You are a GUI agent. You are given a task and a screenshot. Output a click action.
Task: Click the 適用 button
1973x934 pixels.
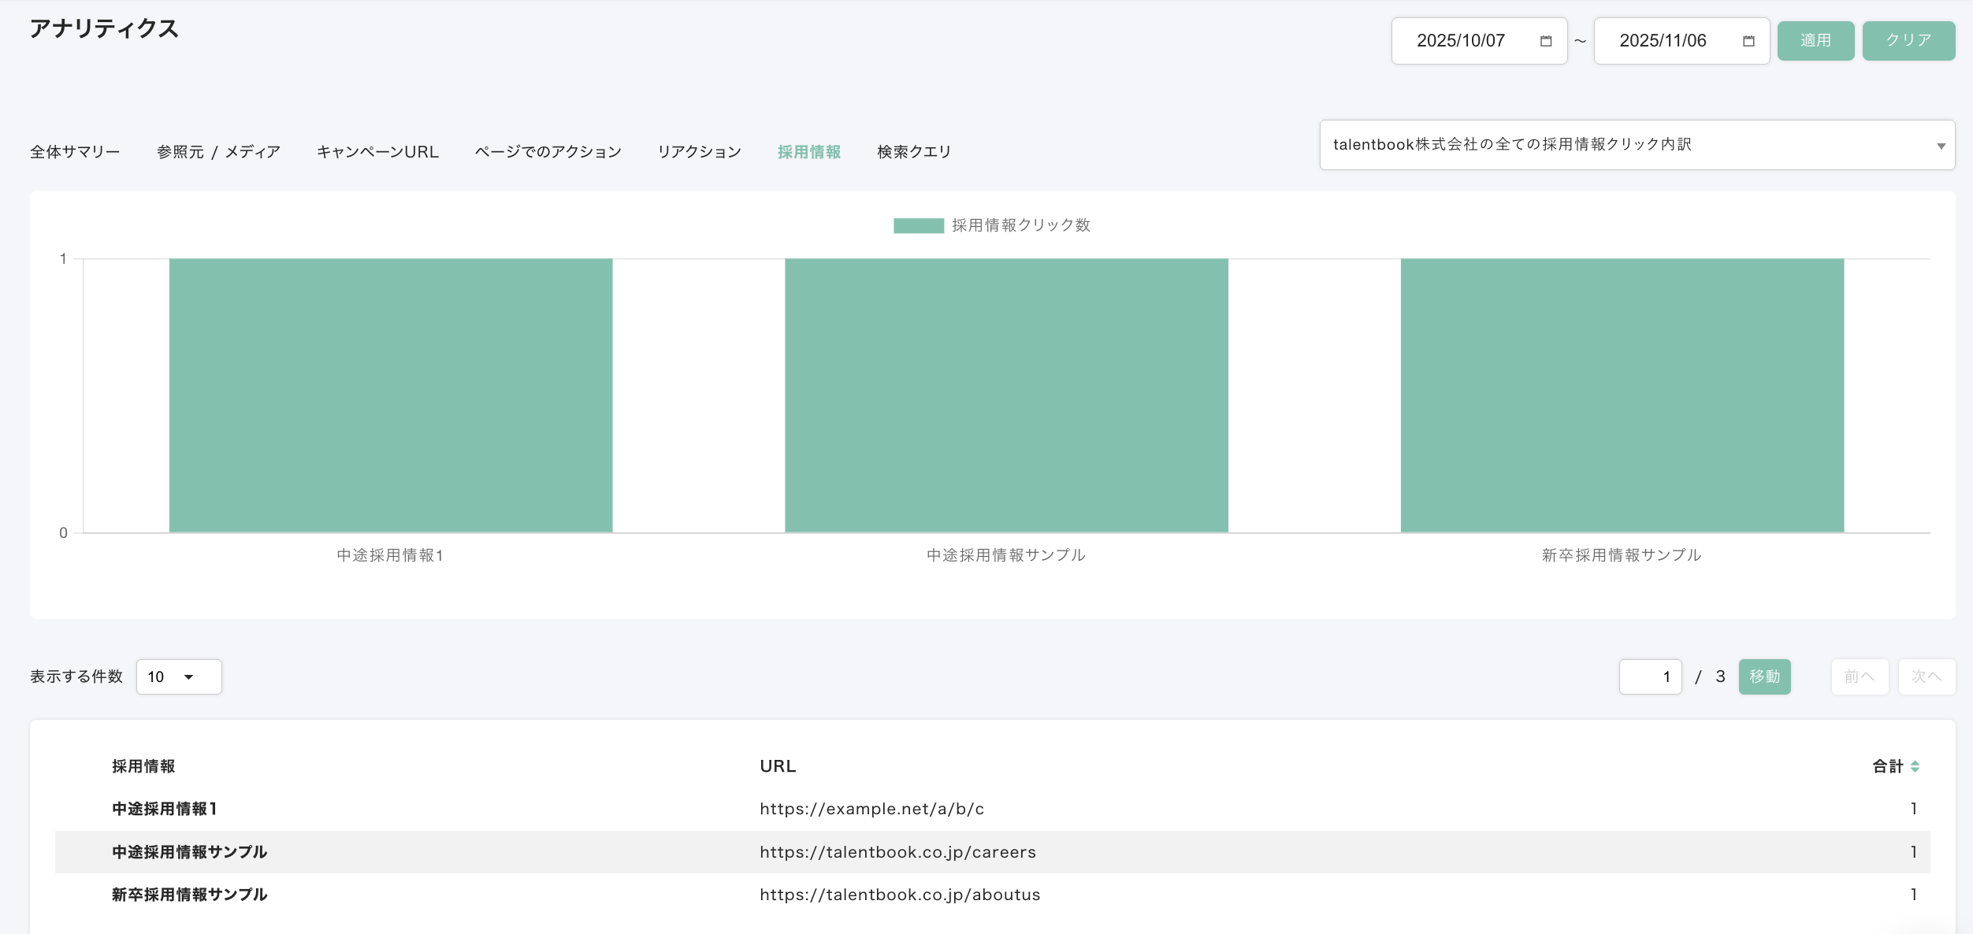(1815, 41)
